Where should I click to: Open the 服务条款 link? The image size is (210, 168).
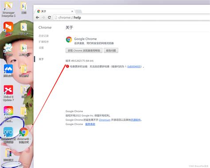point(90,124)
